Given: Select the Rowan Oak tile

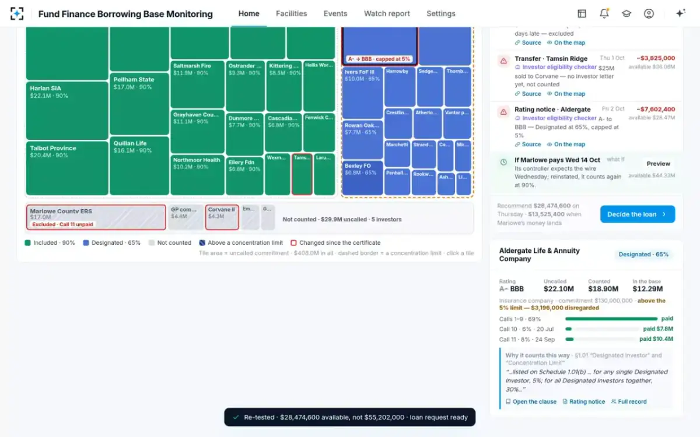Looking at the screenshot, I should point(362,140).
